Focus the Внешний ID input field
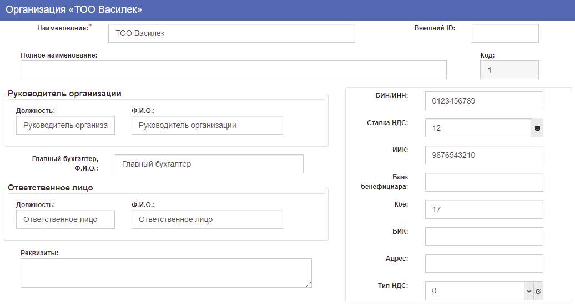The image size is (575, 304). (505, 33)
